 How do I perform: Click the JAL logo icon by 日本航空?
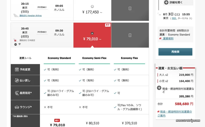click(16, 40)
